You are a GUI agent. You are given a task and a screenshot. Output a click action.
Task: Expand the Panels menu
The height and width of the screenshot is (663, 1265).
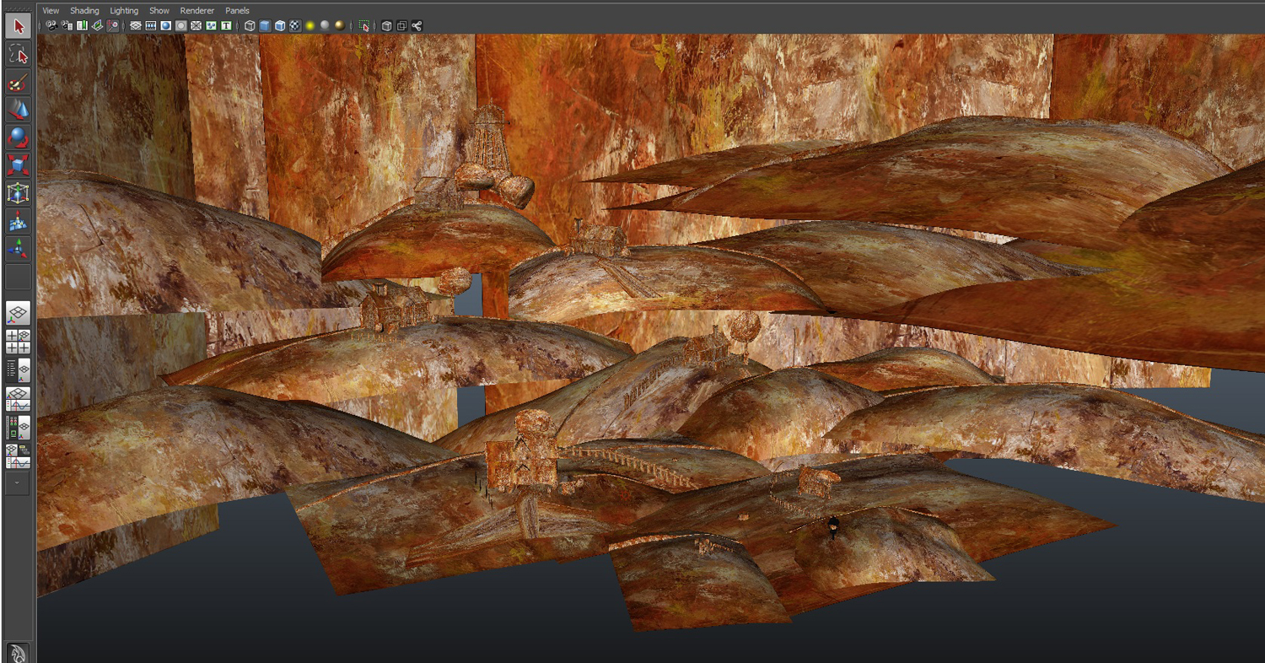(237, 11)
